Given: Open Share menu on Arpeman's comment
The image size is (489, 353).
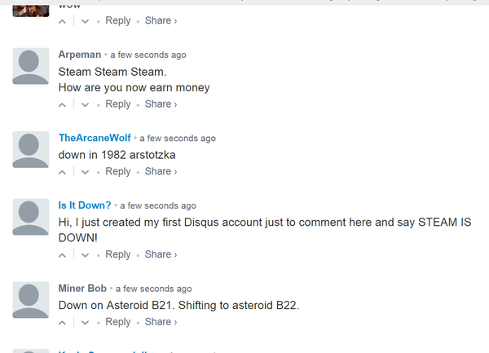Looking at the screenshot, I should 161,104.
